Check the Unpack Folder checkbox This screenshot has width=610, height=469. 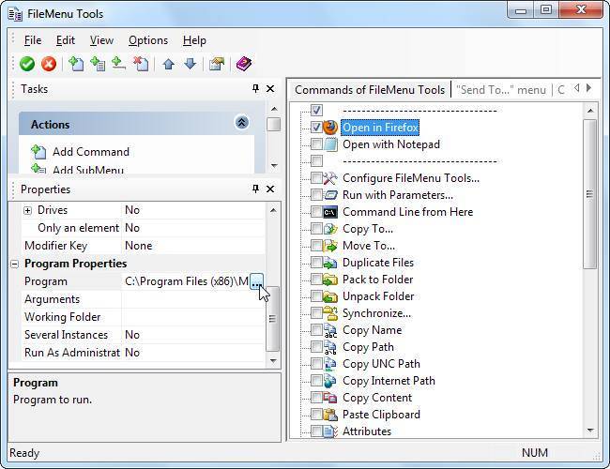click(316, 296)
